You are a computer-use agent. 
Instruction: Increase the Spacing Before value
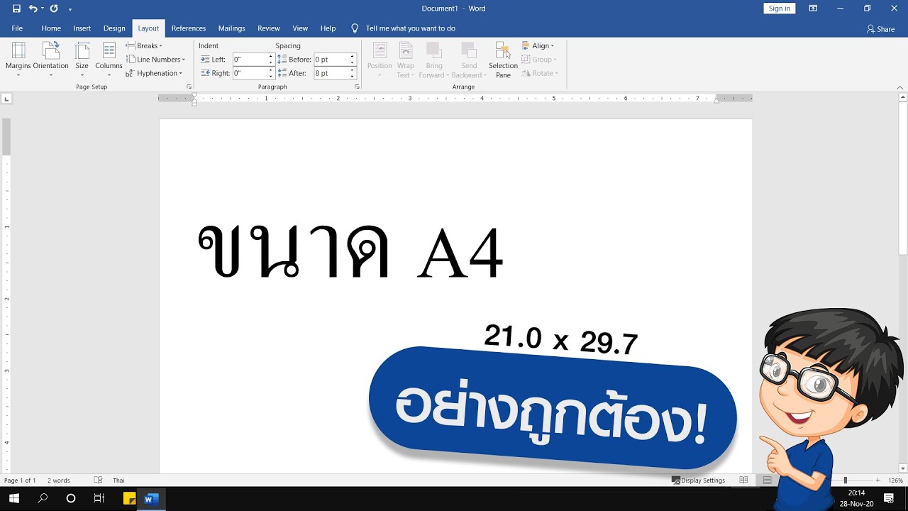point(352,57)
